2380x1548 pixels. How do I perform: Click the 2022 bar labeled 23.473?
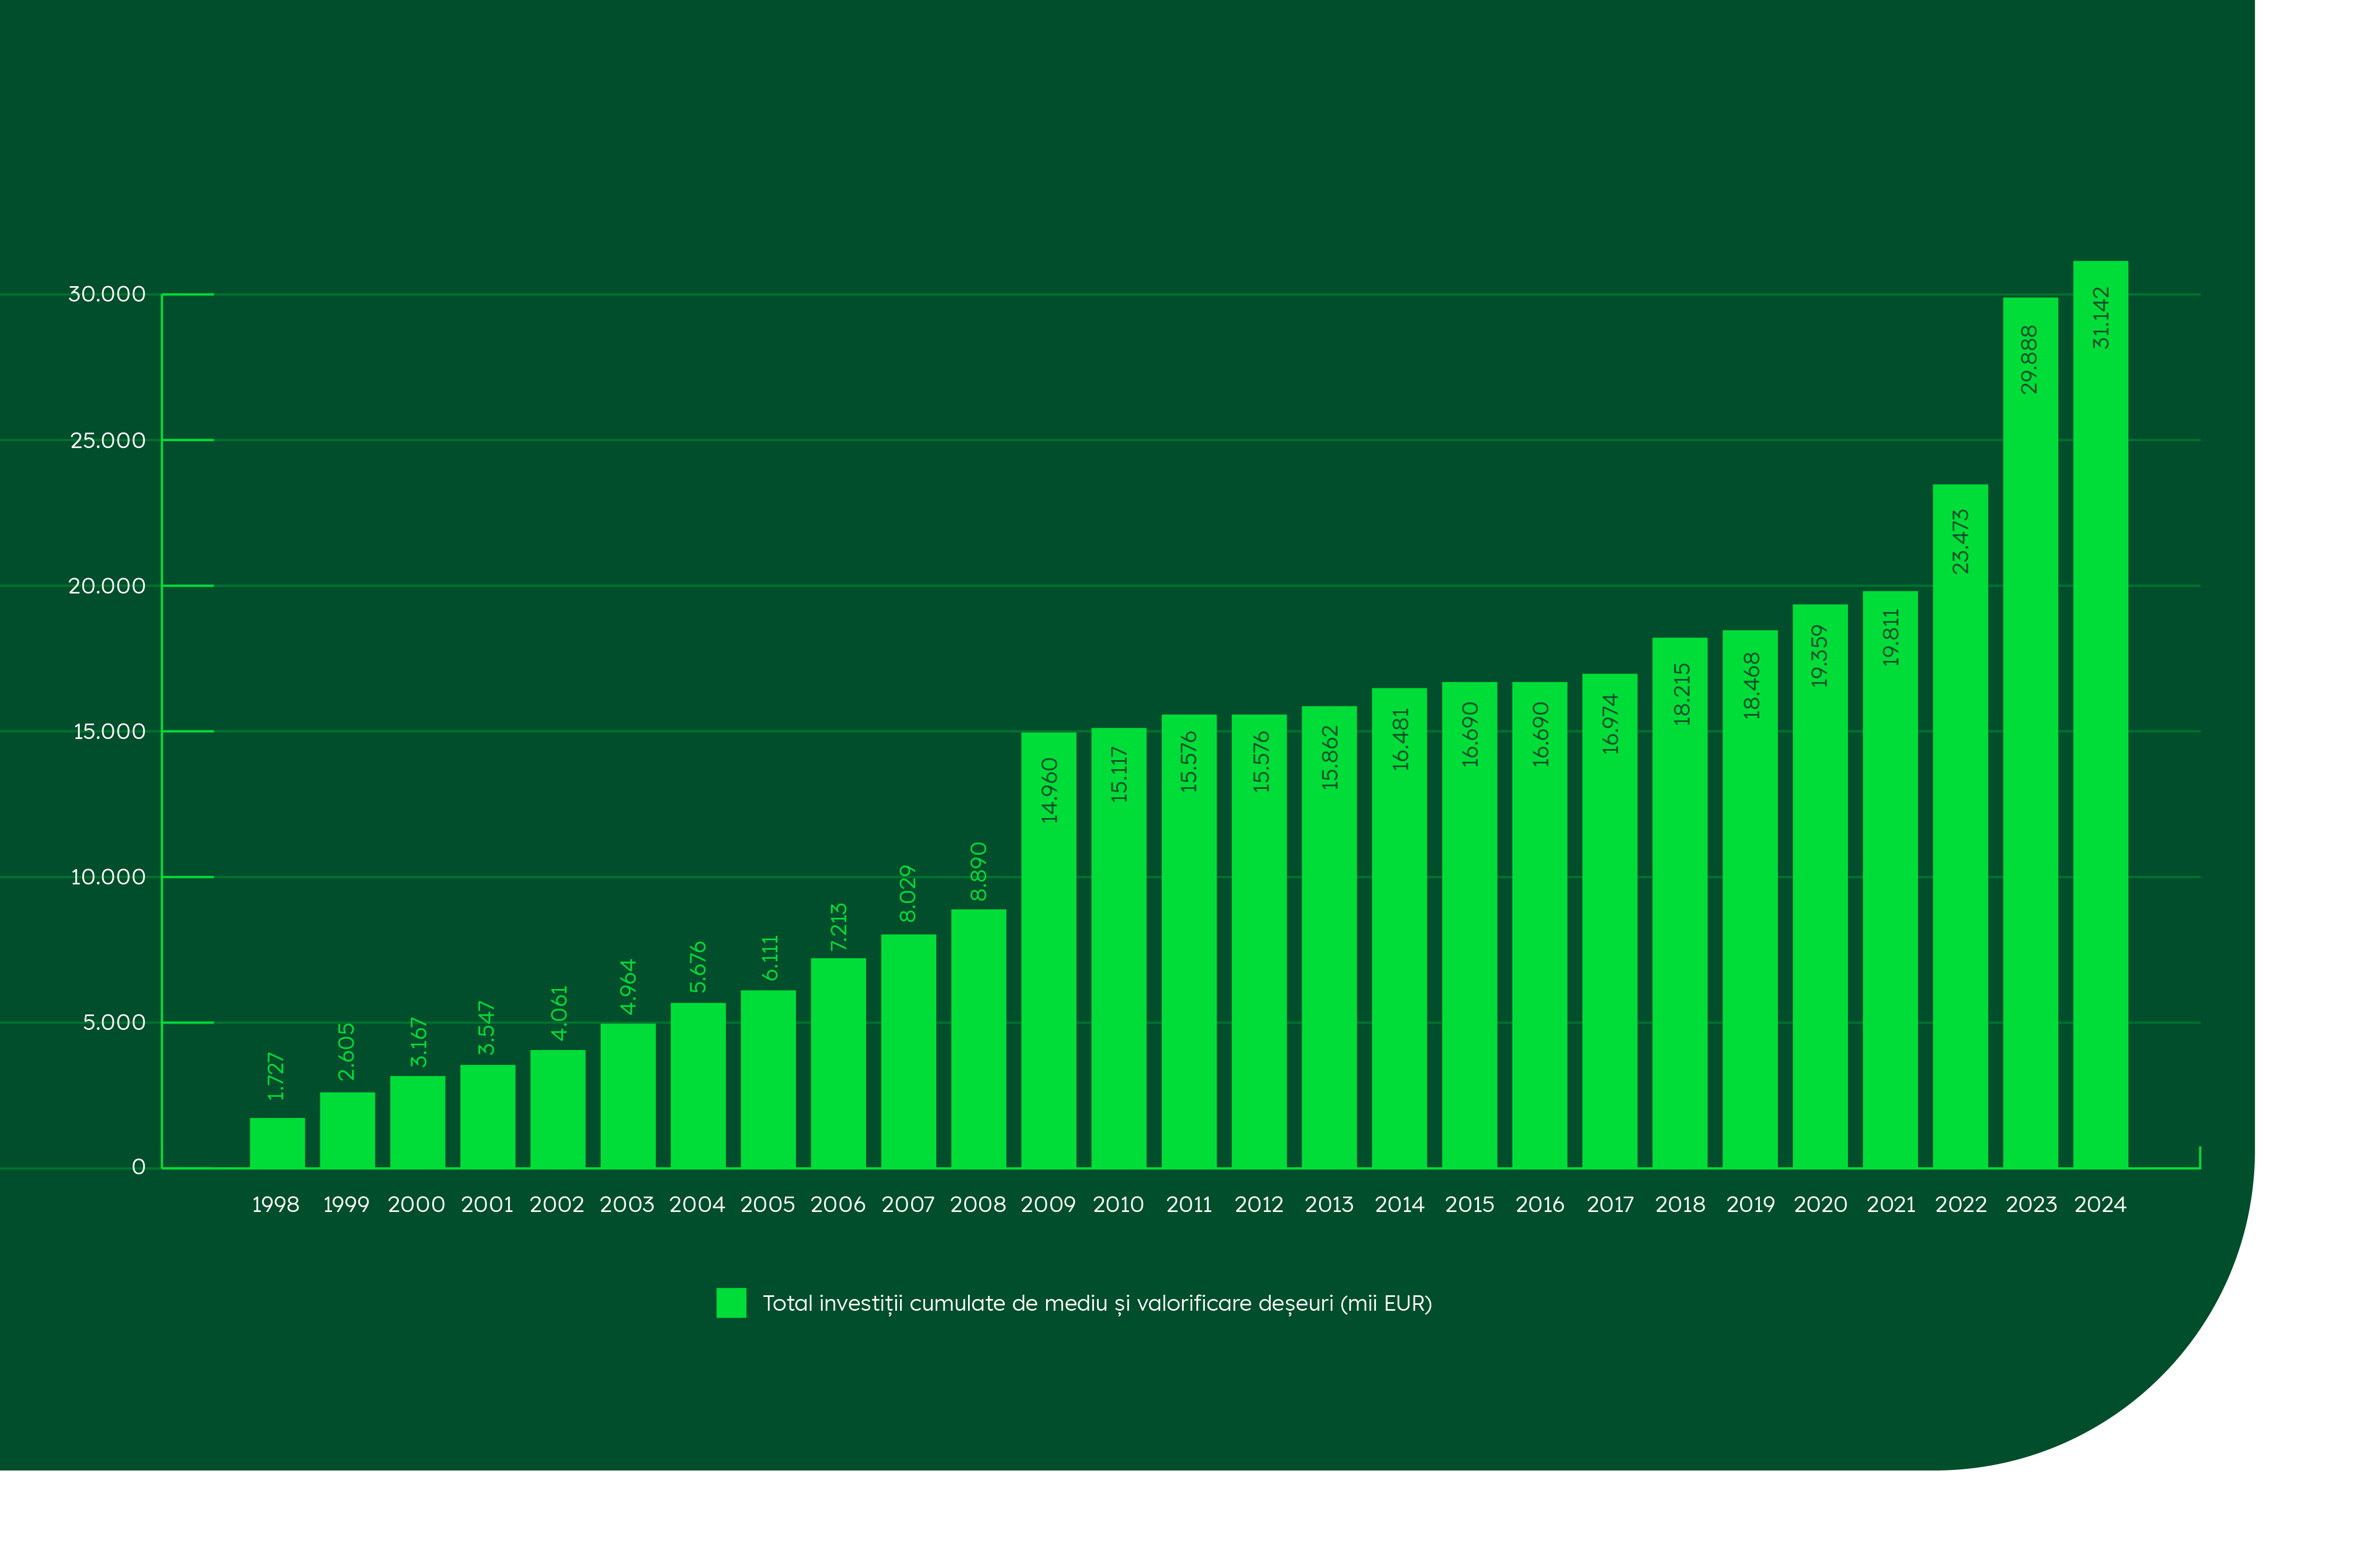pyautogui.click(x=1960, y=825)
